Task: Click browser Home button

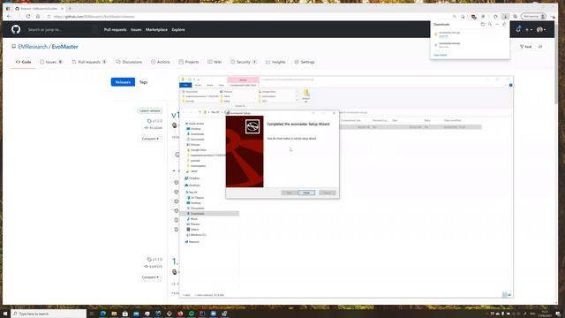Action: [x=38, y=17]
